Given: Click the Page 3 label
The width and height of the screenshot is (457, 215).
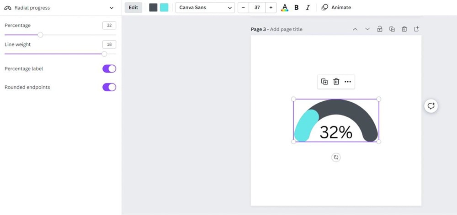Looking at the screenshot, I should (259, 29).
